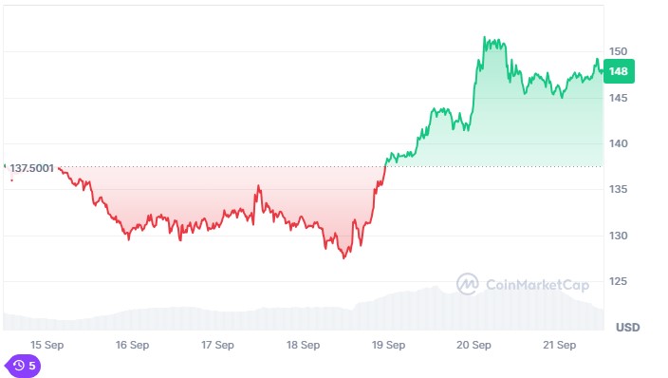Select the 17 Sep date label
This screenshot has height=378, width=668.
coord(217,345)
